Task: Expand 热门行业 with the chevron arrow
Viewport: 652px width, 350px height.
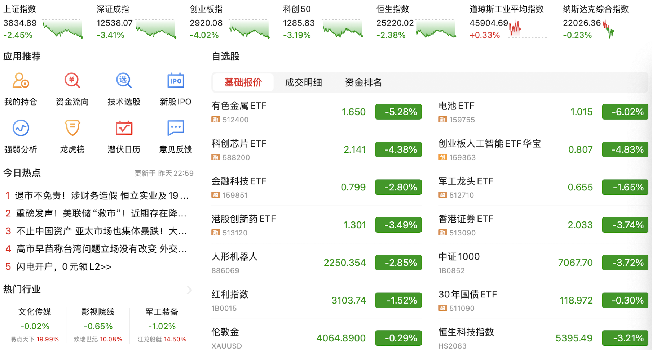Action: point(189,290)
